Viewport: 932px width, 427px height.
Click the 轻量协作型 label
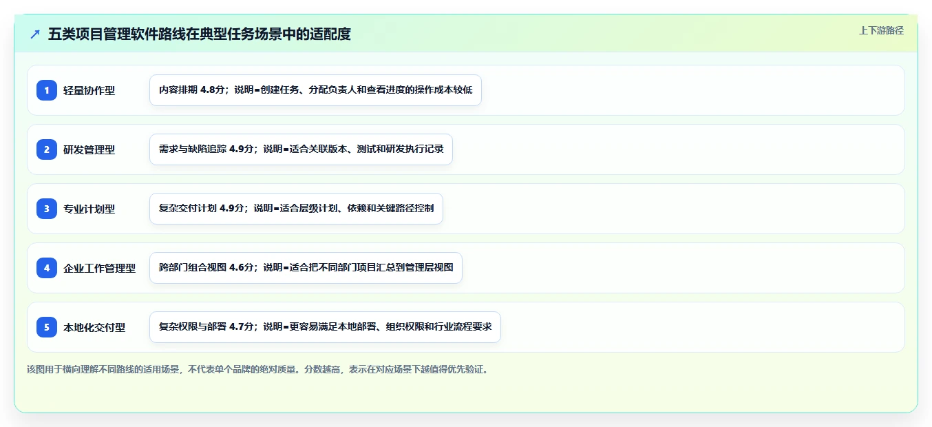pos(89,90)
